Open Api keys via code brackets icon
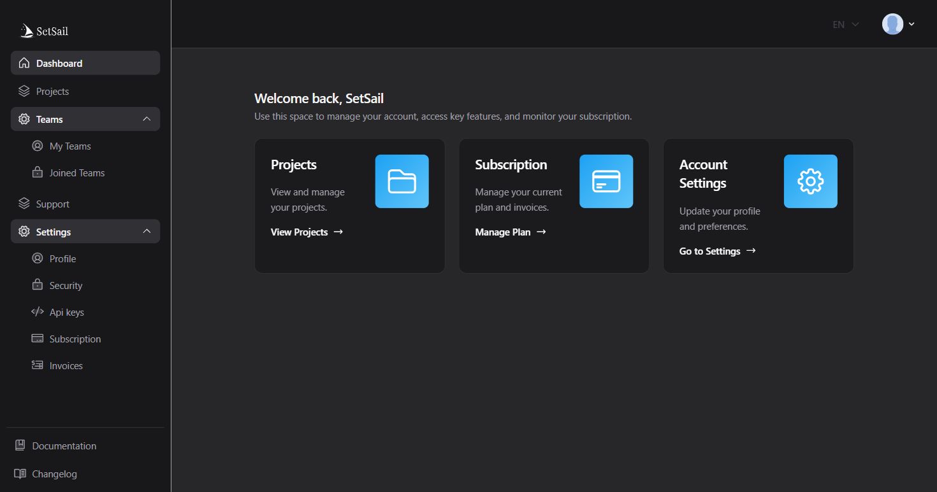The width and height of the screenshot is (937, 492). click(x=38, y=312)
